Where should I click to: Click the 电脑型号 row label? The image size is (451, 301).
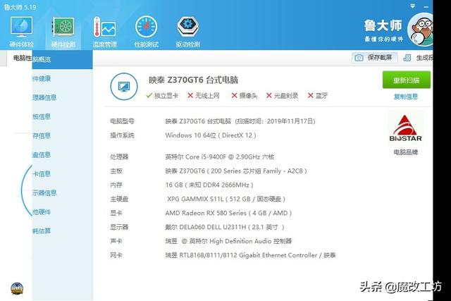click(x=122, y=121)
